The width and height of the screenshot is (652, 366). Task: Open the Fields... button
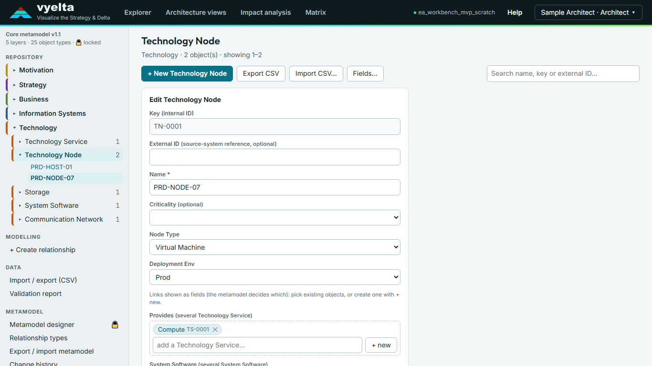365,73
